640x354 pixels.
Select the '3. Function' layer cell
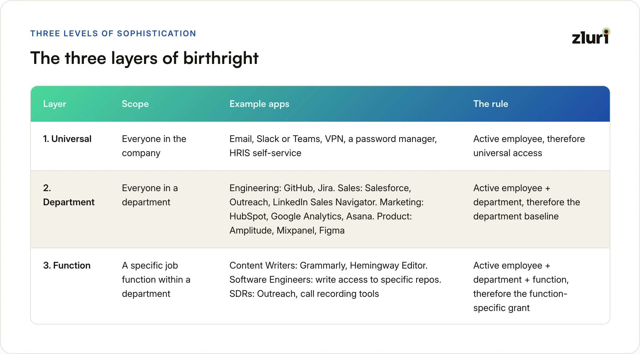pos(67,265)
